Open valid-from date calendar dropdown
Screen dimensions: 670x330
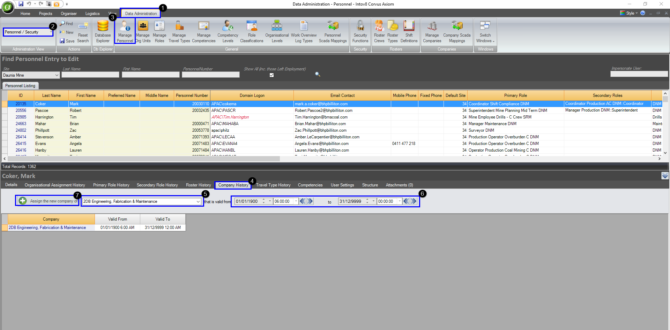(x=270, y=201)
